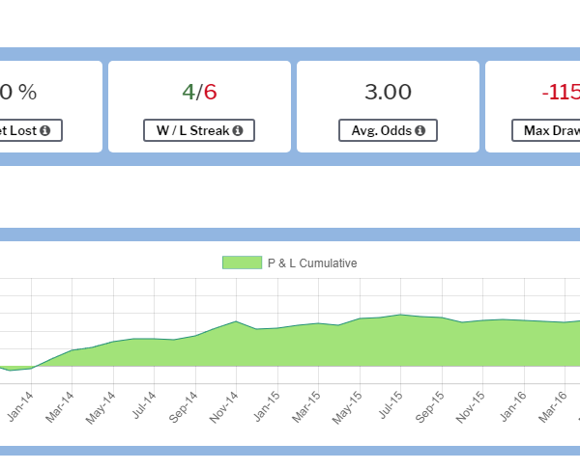Click the 4/6 streak value

(x=199, y=92)
